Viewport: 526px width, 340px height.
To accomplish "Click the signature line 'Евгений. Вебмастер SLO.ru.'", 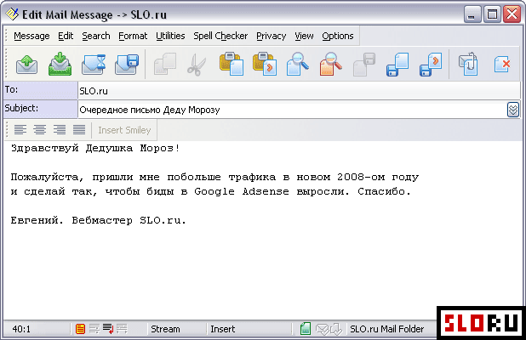I will point(98,220).
